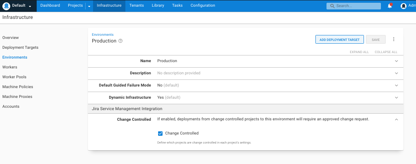Image resolution: width=416 pixels, height=164 pixels.
Task: Open the three-dot overflow menu
Action: click(x=394, y=39)
